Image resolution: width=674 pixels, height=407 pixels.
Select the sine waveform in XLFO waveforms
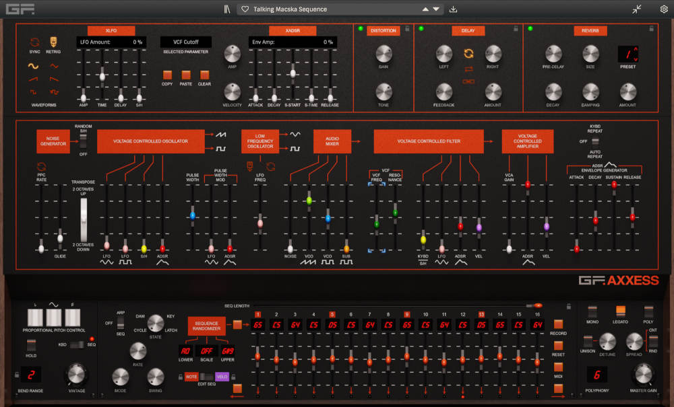[x=32, y=65]
